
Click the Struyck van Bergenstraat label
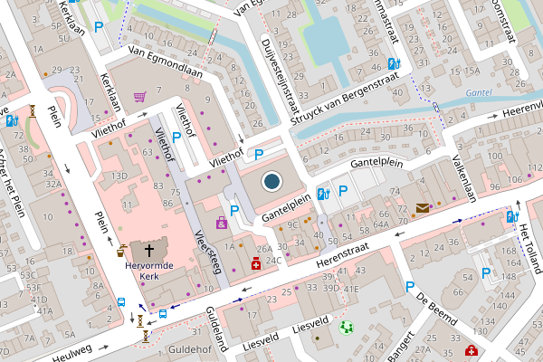pyautogui.click(x=344, y=99)
